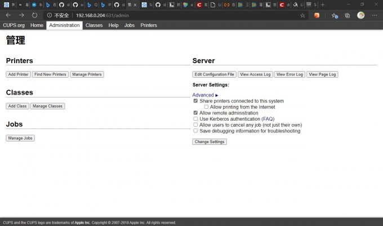Click the Add Printer button
Viewport: 383px width, 226px height.
point(19,74)
